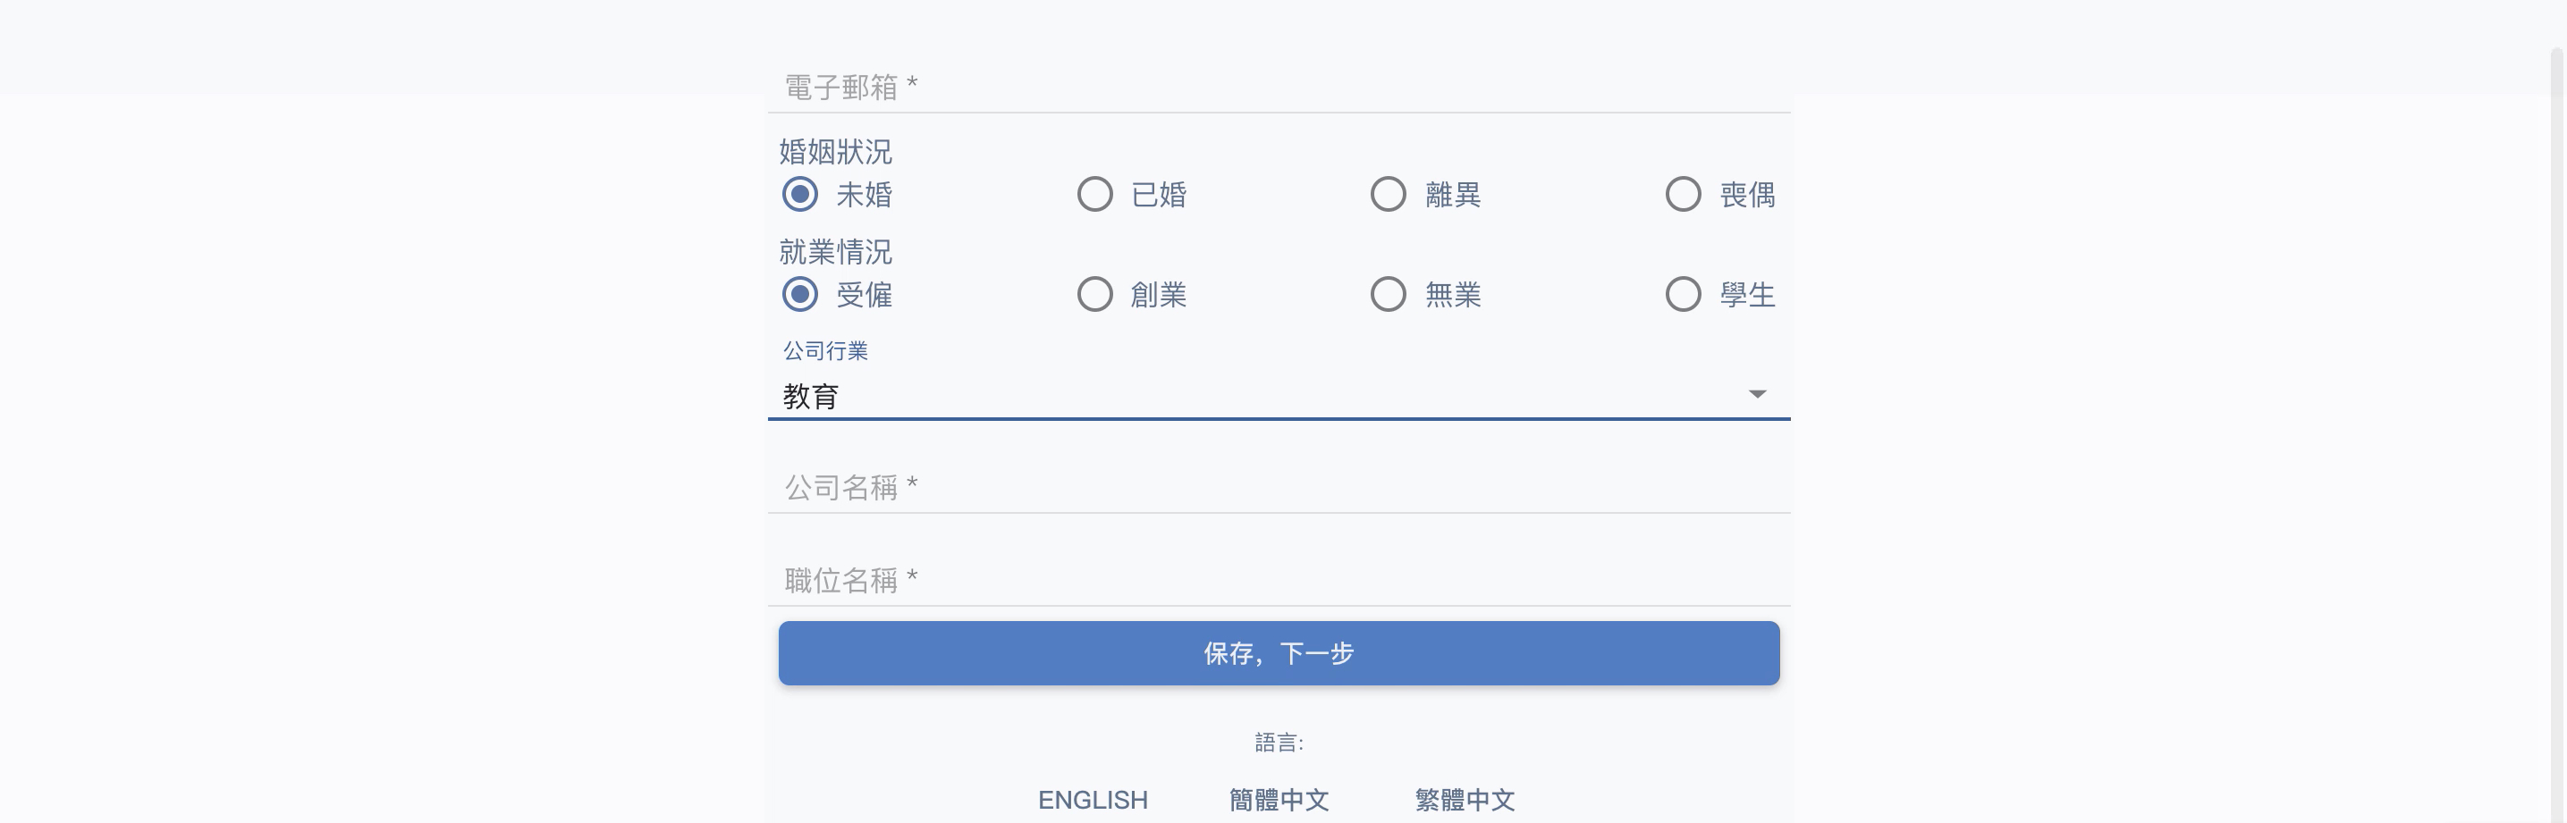This screenshot has width=2567, height=823.
Task: Click the 職位名稱 text field
Action: [1279, 580]
